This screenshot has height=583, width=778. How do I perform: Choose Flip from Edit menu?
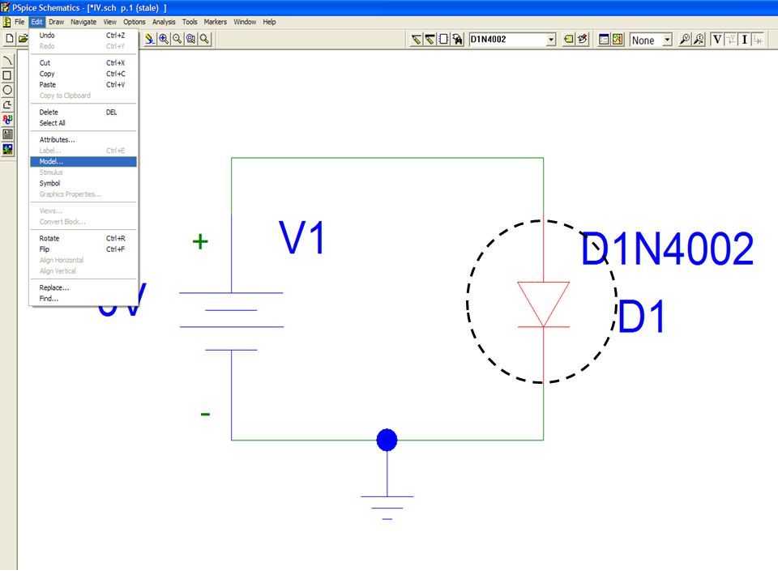[83, 249]
